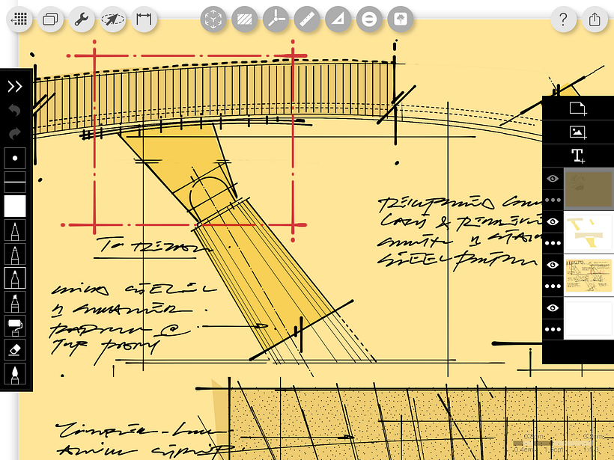Redo the last undone stroke
The height and width of the screenshot is (460, 614).
point(15,134)
